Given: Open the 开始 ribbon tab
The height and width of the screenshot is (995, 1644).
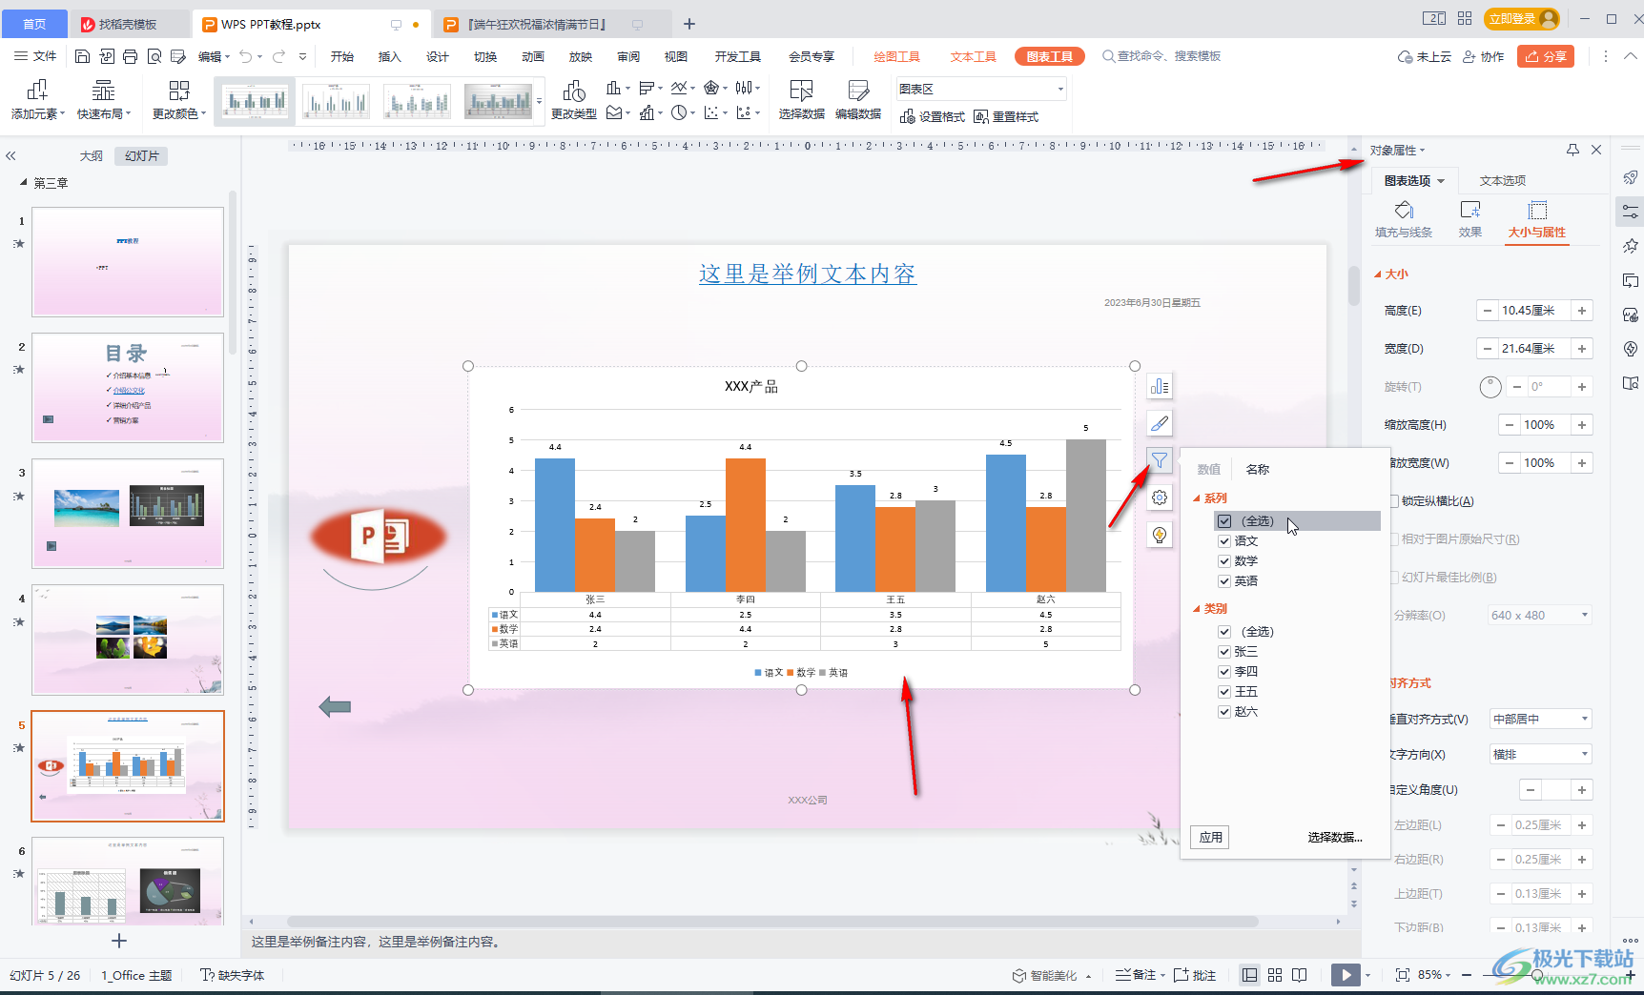Looking at the screenshot, I should 342,56.
